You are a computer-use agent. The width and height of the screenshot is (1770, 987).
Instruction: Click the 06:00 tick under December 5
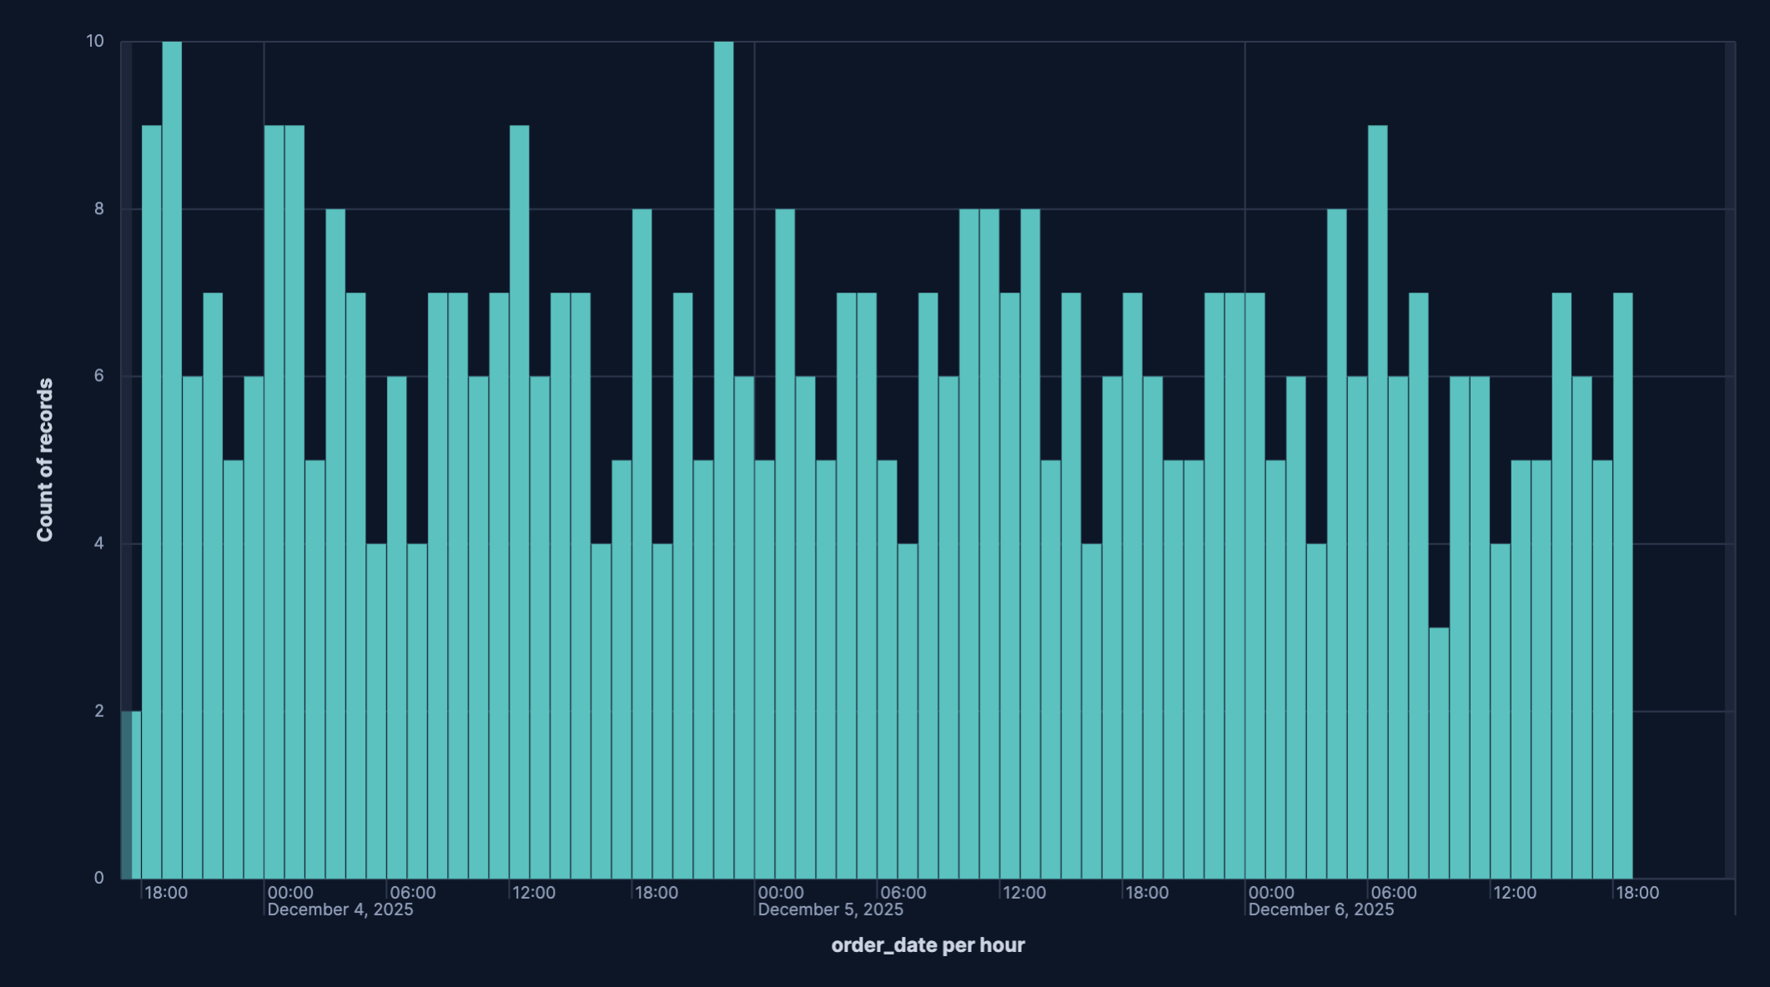point(904,892)
